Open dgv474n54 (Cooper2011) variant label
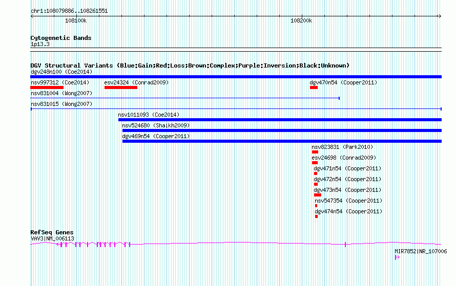 pyautogui.click(x=348, y=211)
